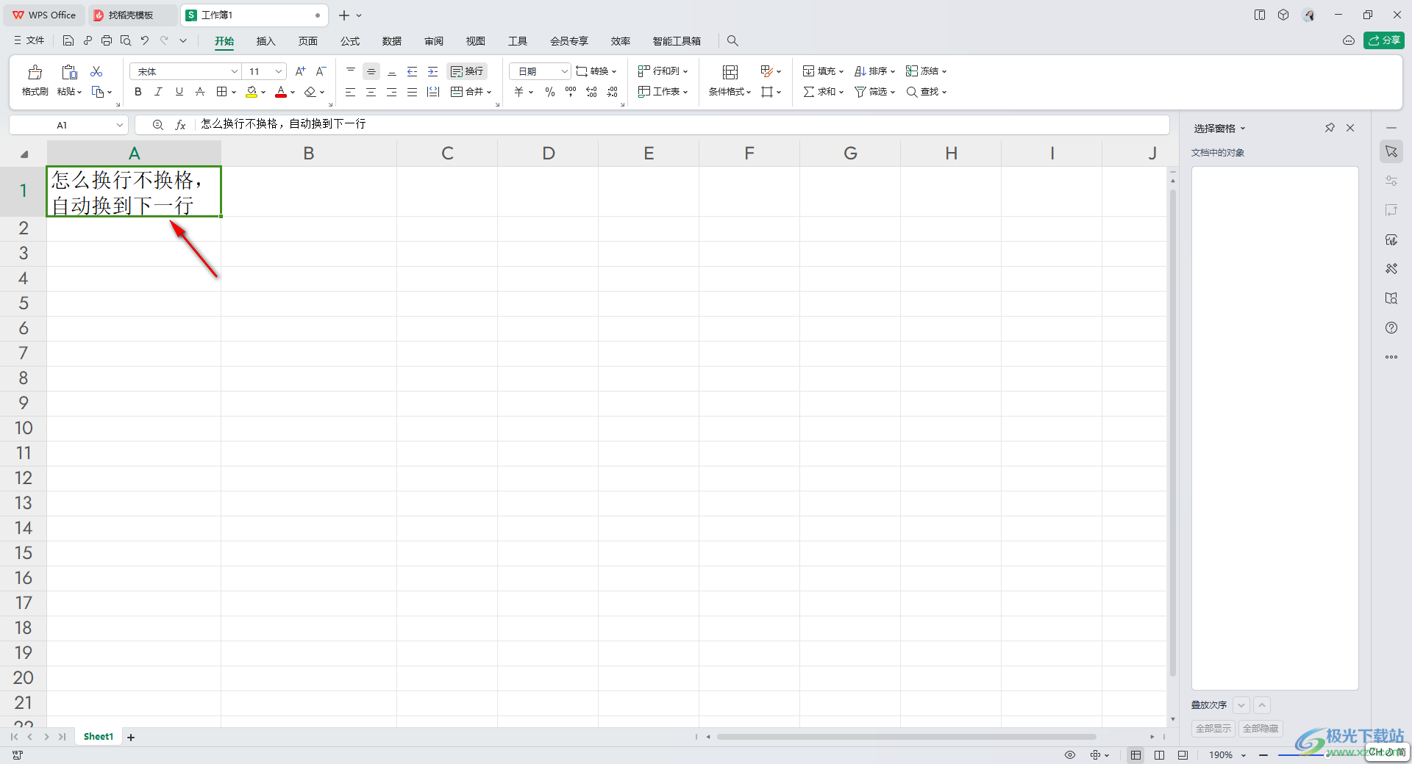Click the Cut scissors icon

click(96, 71)
